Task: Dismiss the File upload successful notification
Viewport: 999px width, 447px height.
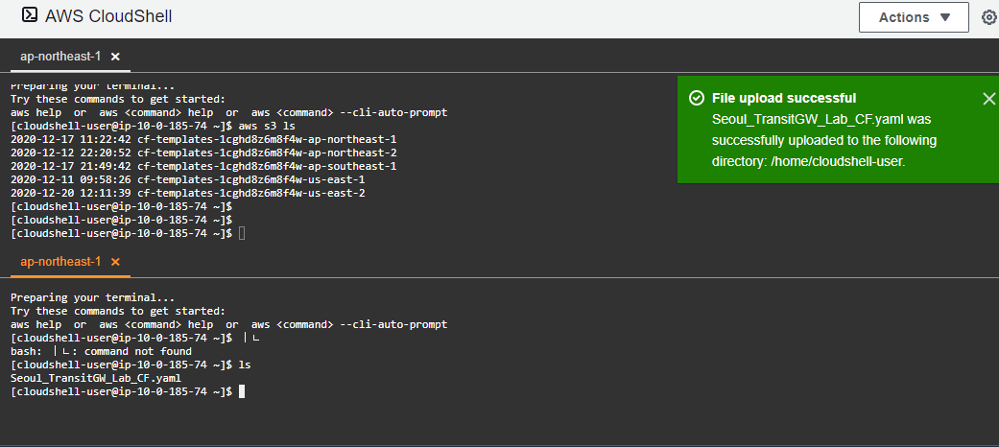Action: [x=988, y=98]
